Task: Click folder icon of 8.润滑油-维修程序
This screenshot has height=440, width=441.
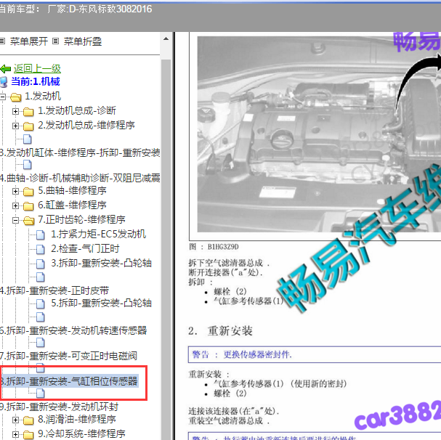Action: pyautogui.click(x=28, y=420)
